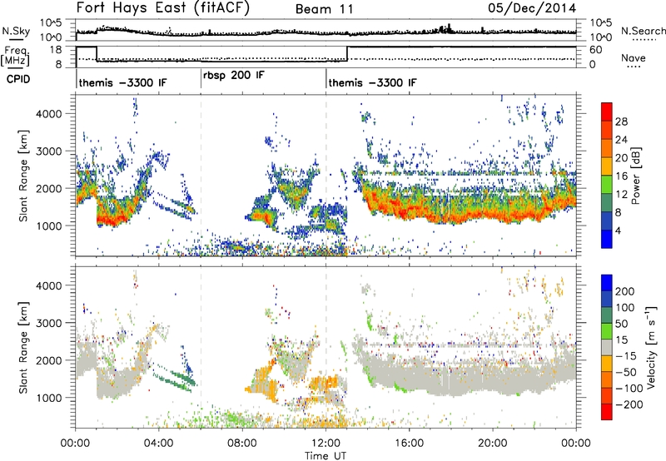This screenshot has height=461, width=666.
Task: Click the '60' Nave axis tick
Action: coord(596,50)
